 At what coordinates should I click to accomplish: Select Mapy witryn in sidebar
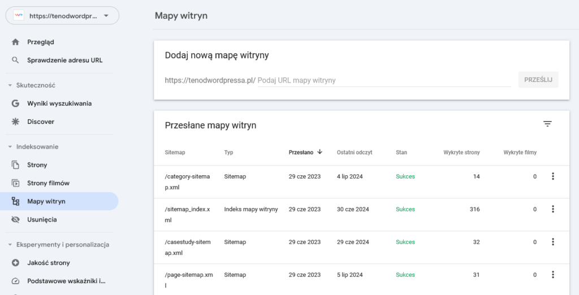[59, 201]
